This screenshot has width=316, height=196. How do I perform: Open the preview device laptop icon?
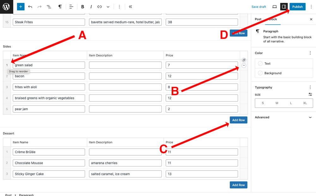[x=275, y=7]
